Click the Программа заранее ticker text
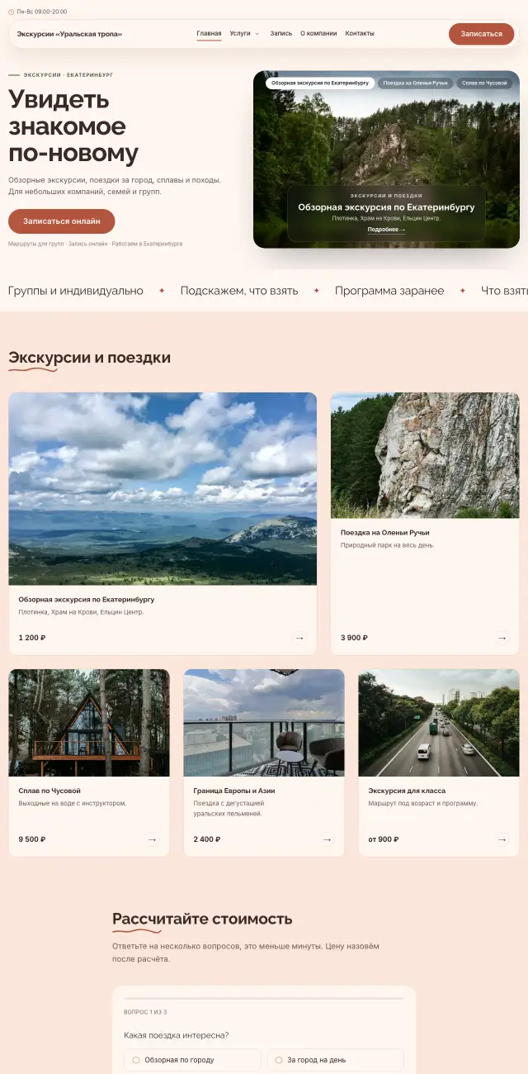Image resolution: width=528 pixels, height=1074 pixels. click(x=389, y=291)
